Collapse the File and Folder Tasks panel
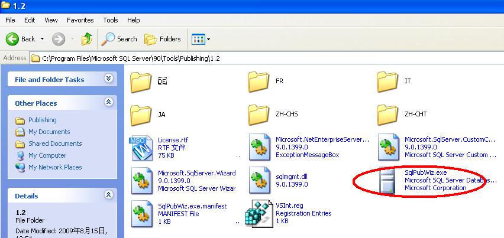The width and height of the screenshot is (504, 238). point(108,79)
